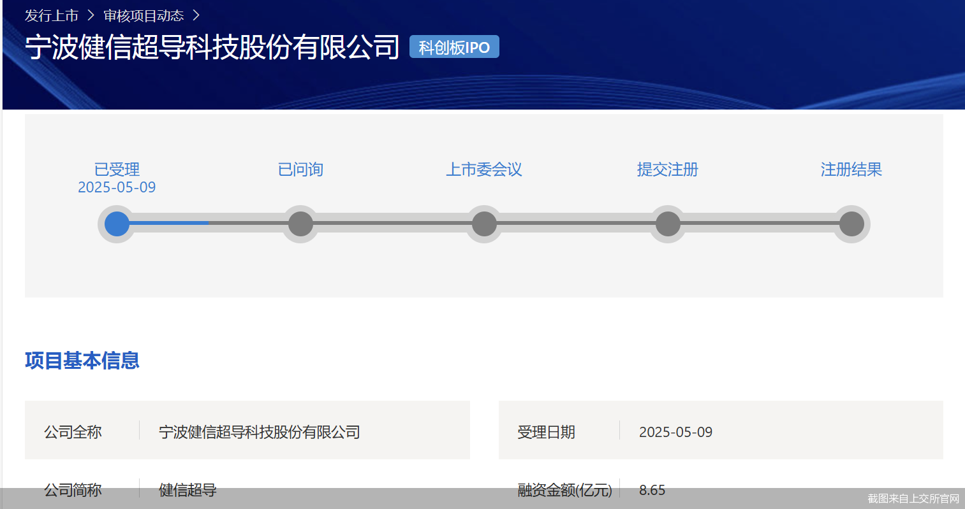The width and height of the screenshot is (965, 509).
Task: Click the blue 已受理 timeline node
Action: tap(117, 224)
